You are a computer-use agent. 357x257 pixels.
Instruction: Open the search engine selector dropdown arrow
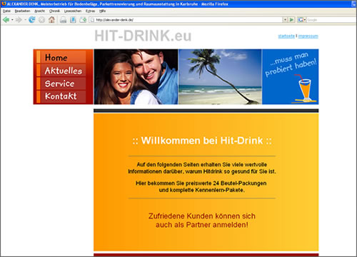[304, 20]
